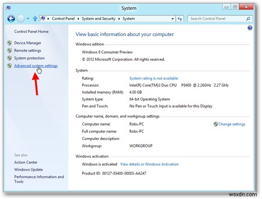This screenshot has width=262, height=199.
Task: Click Change settings link
Action: [232, 124]
